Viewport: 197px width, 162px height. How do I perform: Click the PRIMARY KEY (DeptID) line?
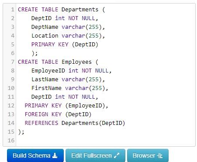click(65, 45)
